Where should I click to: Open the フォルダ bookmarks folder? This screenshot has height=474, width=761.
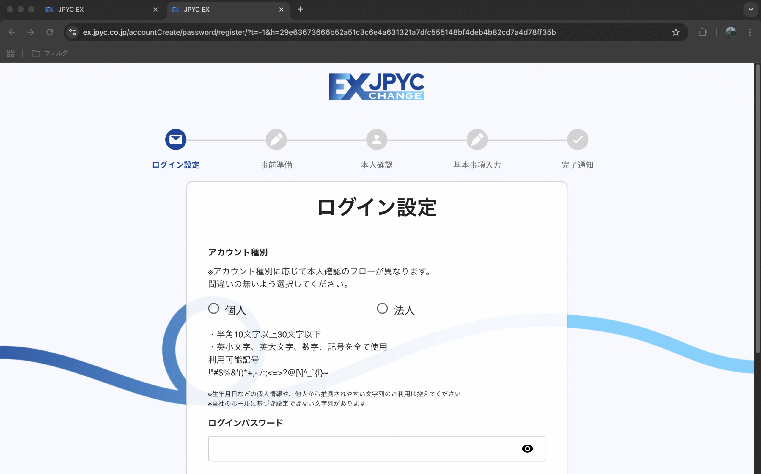coord(50,53)
